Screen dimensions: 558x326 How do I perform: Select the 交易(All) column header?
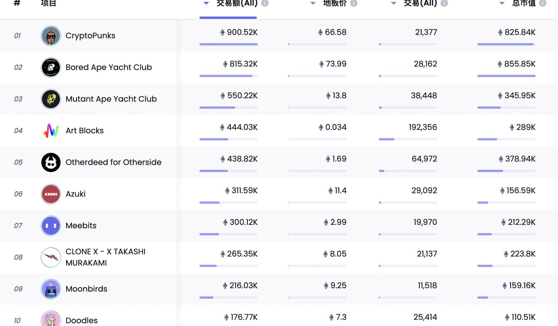(420, 3)
